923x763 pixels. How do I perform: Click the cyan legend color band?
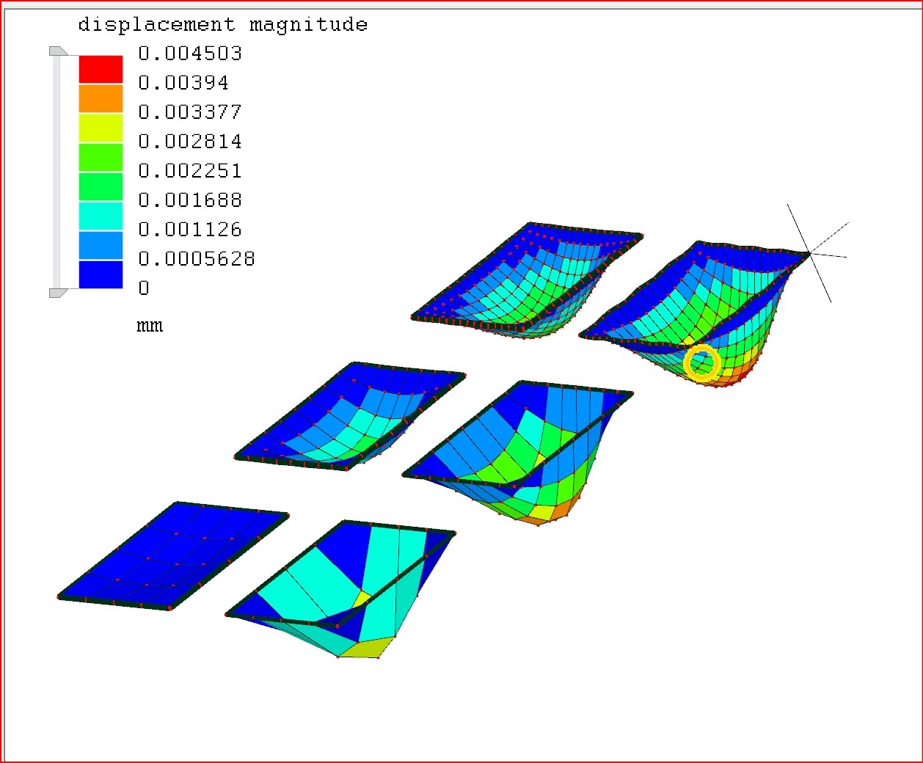click(x=101, y=216)
